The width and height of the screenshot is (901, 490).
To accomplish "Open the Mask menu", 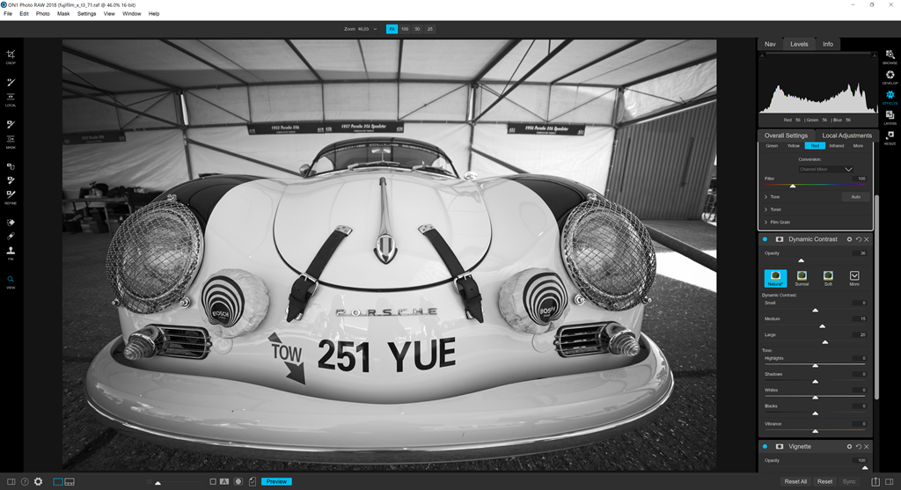I will [x=63, y=14].
